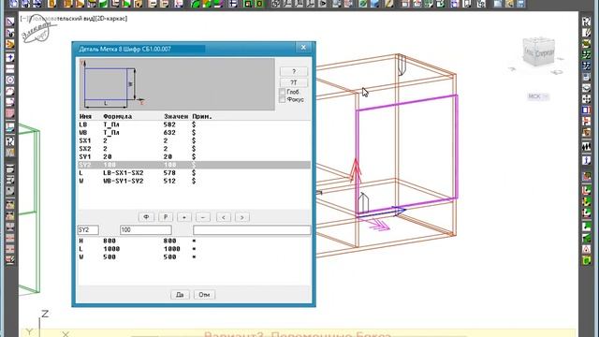
Task: Select the LB parameter row
Action: 194,125
